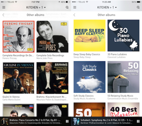Tap artist 'Maurizio Pollini & Staatskapel...'
This screenshot has height=126, width=142.
pyautogui.click(x=52, y=100)
